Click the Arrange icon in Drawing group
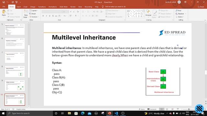This screenshot has height=116, width=207. 148,12
